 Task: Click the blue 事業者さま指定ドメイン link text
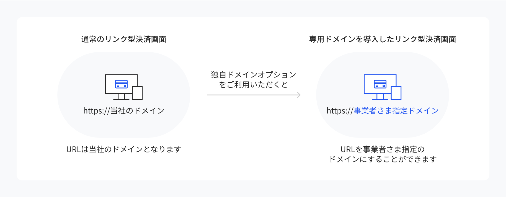tap(396, 111)
